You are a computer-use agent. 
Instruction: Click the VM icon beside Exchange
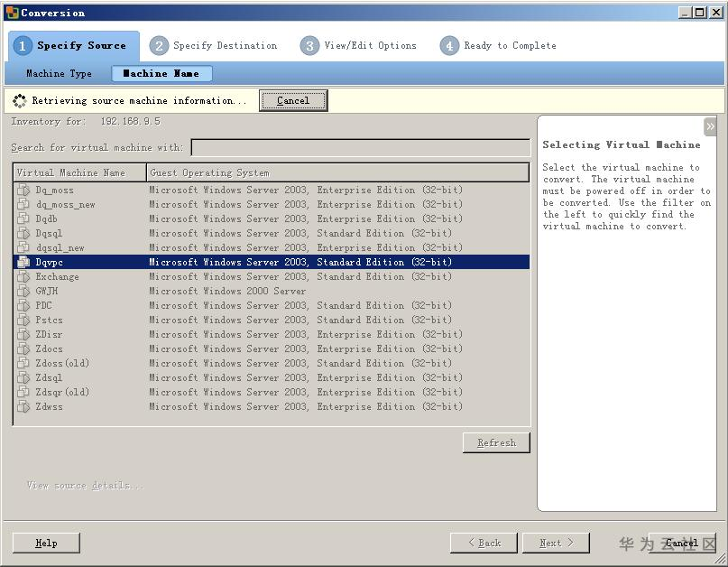(x=23, y=276)
